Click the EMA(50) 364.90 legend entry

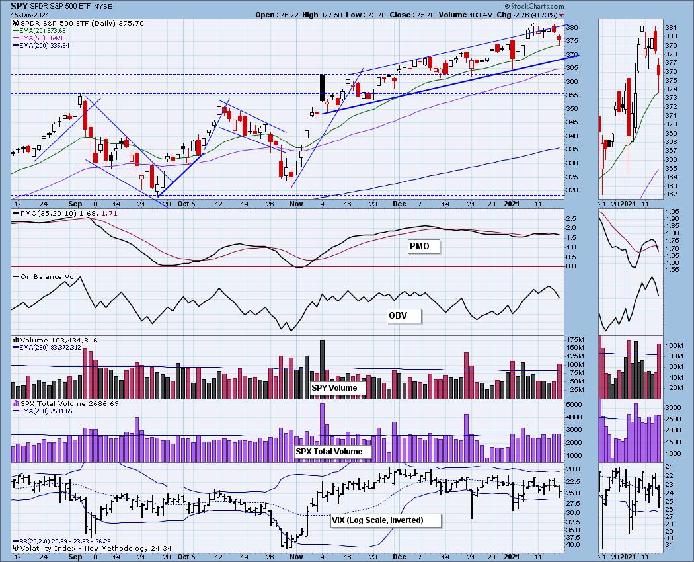click(x=38, y=38)
